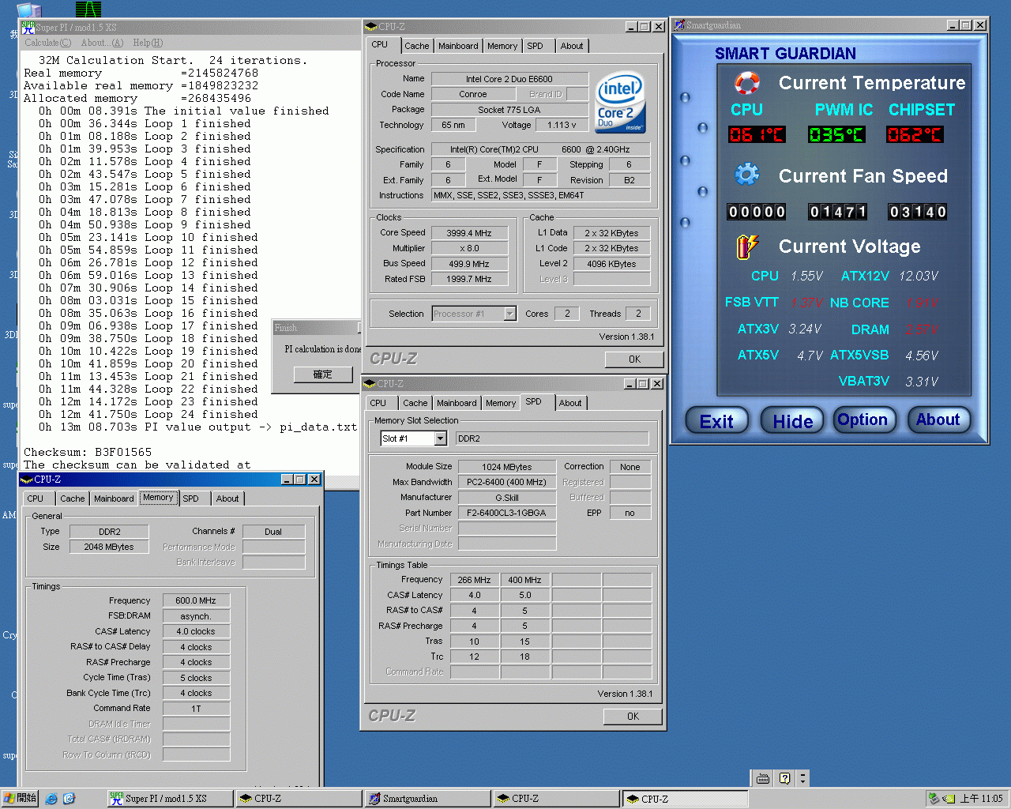Click OK in the SPD CPU-Z window
Viewport: 1011px width, 809px height.
point(633,717)
